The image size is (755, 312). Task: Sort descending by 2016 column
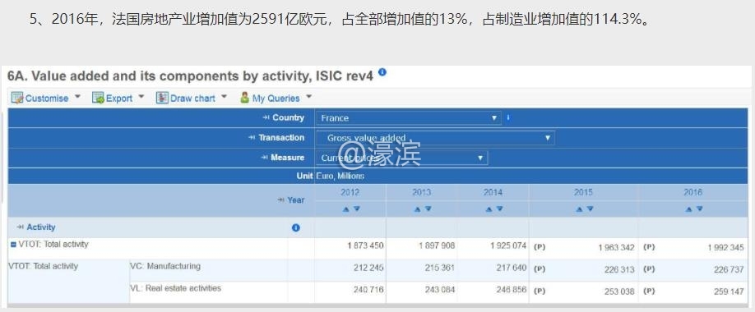click(700, 209)
